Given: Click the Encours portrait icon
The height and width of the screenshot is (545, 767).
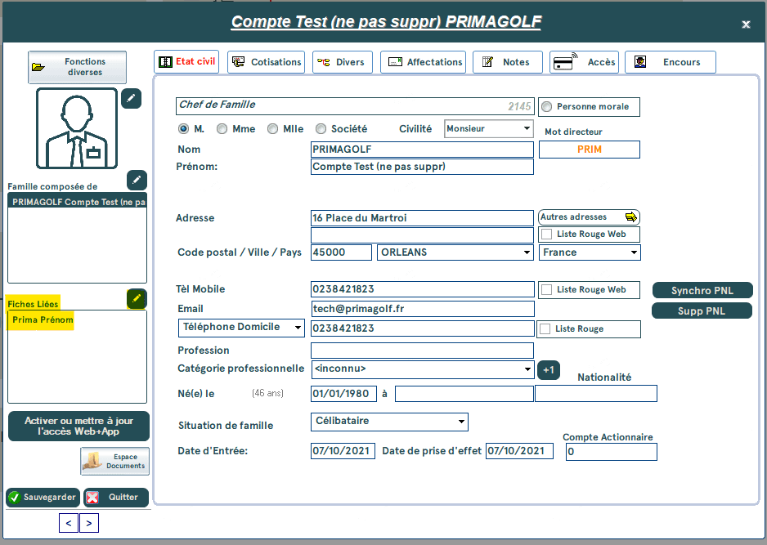Looking at the screenshot, I should [639, 62].
